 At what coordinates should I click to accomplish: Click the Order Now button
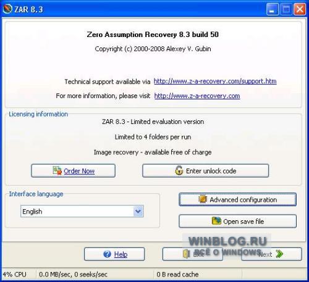coord(73,171)
